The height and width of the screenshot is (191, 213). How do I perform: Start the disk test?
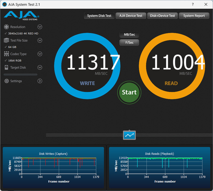[x=129, y=92]
